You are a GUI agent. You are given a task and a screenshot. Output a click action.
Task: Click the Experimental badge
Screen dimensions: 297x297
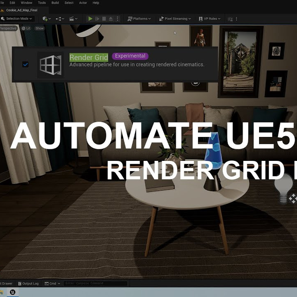point(130,56)
